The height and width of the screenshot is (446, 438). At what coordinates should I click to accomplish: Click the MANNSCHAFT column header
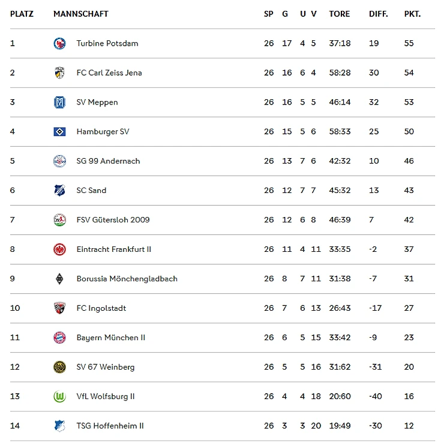pyautogui.click(x=80, y=14)
